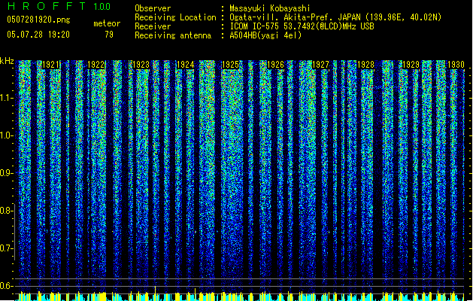Select the filename 0507281920.png

coord(38,20)
